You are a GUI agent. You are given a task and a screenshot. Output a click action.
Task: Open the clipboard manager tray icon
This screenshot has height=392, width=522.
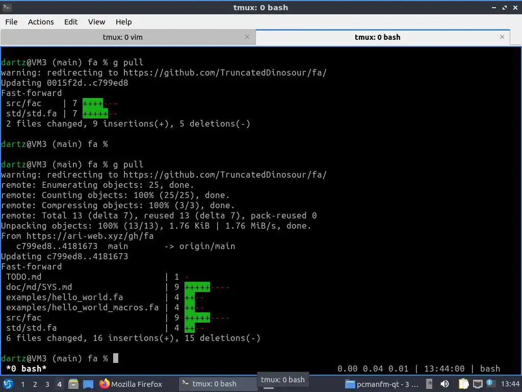(463, 384)
